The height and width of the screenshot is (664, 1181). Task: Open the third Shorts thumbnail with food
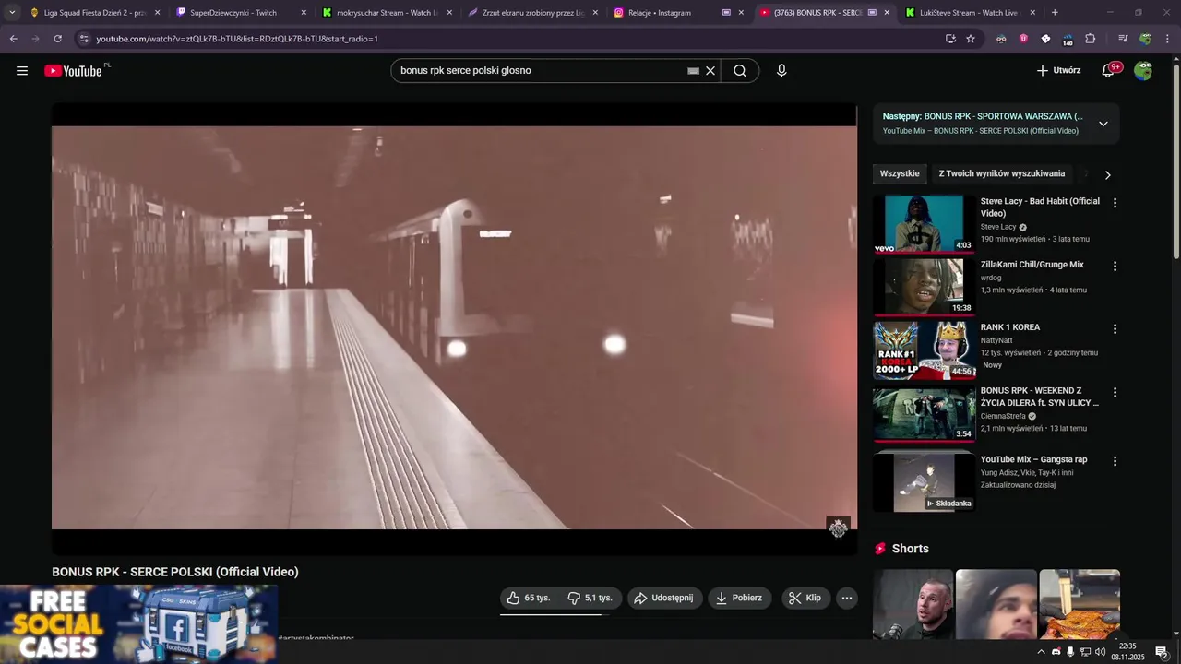pos(1080,604)
